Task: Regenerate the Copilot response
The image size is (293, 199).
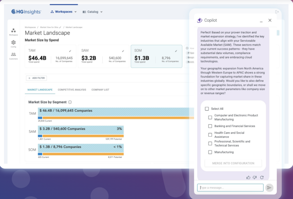Action: click(x=262, y=177)
